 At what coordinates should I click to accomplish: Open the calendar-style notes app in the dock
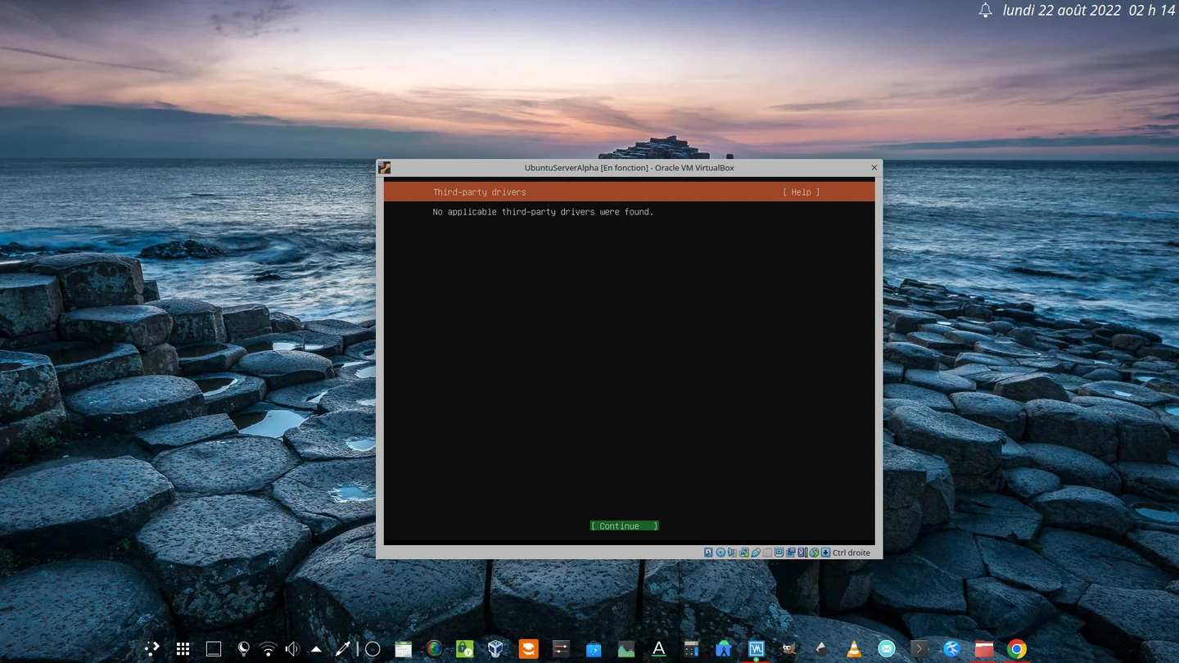point(403,649)
